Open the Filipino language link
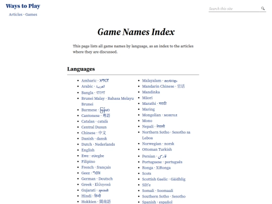The image size is (272, 204). pyautogui.click(x=88, y=162)
